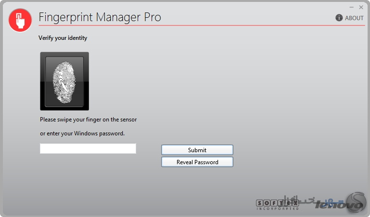Click the red Fingerprint Manager Pro logo icon

tap(20, 20)
